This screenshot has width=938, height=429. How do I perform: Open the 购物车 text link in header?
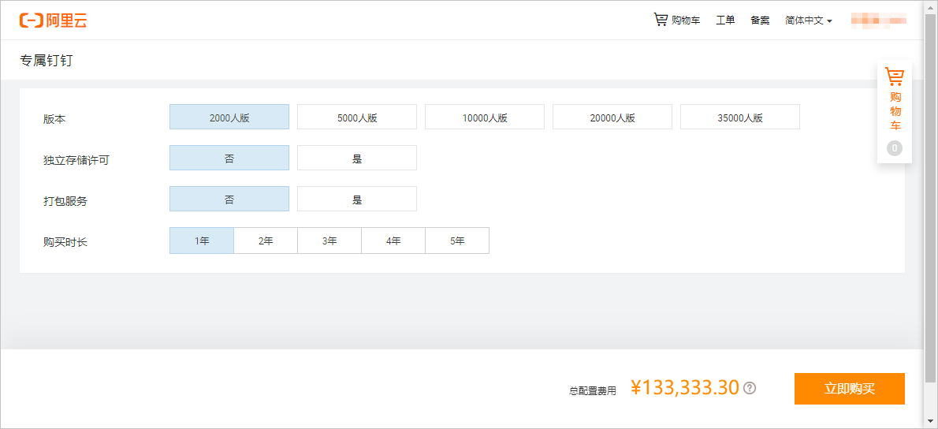click(686, 21)
